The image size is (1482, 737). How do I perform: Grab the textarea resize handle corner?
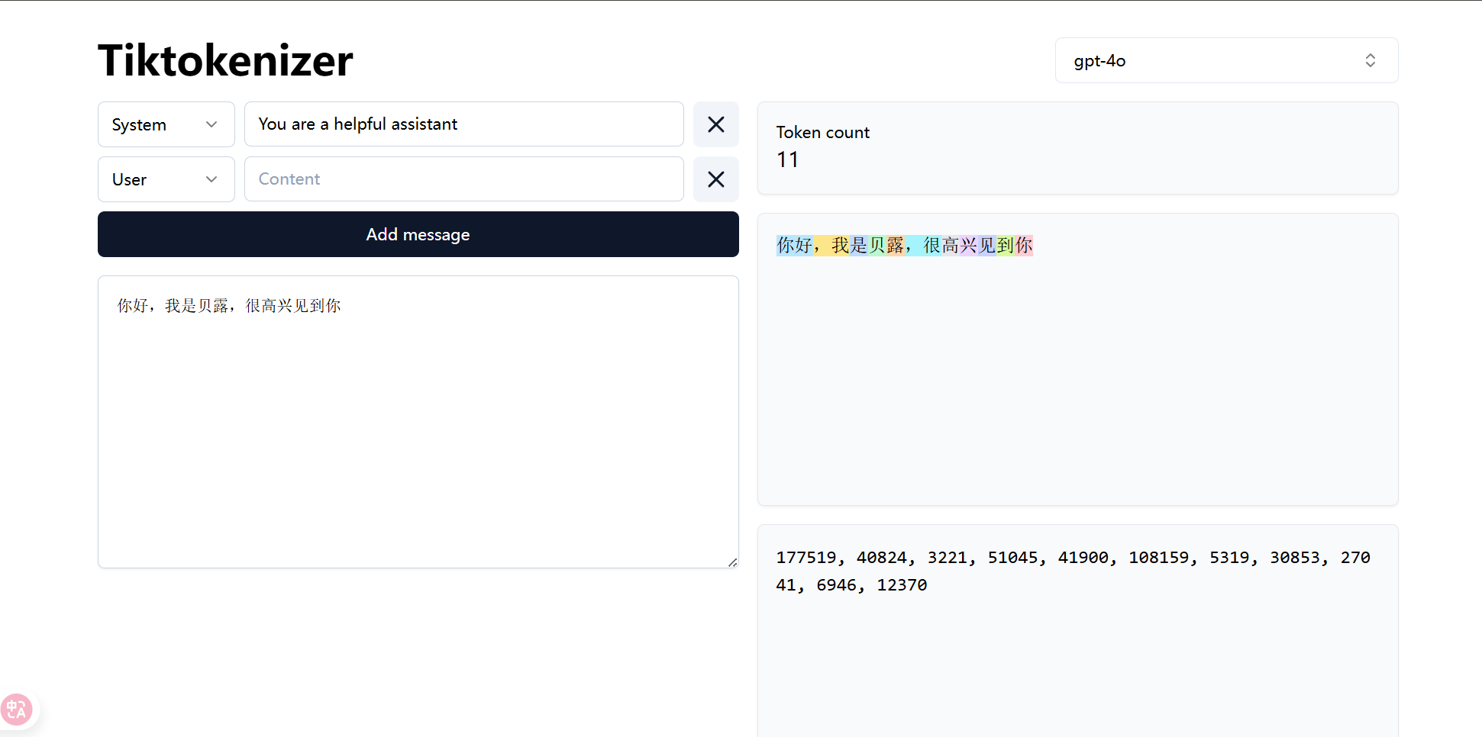732,562
